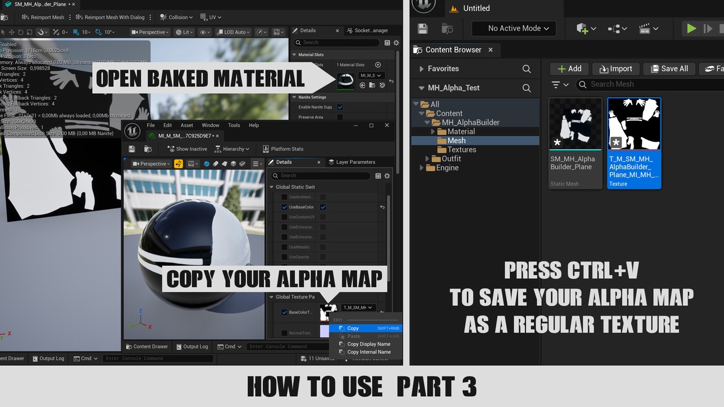Open Perspective dropdown in mesh editor viewport
This screenshot has height=407, width=724.
click(x=150, y=32)
